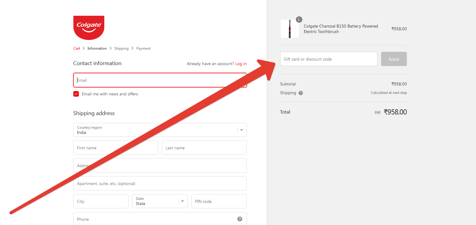This screenshot has height=225, width=476.
Task: Open the toothbrush product thumbnail
Action: point(290,29)
